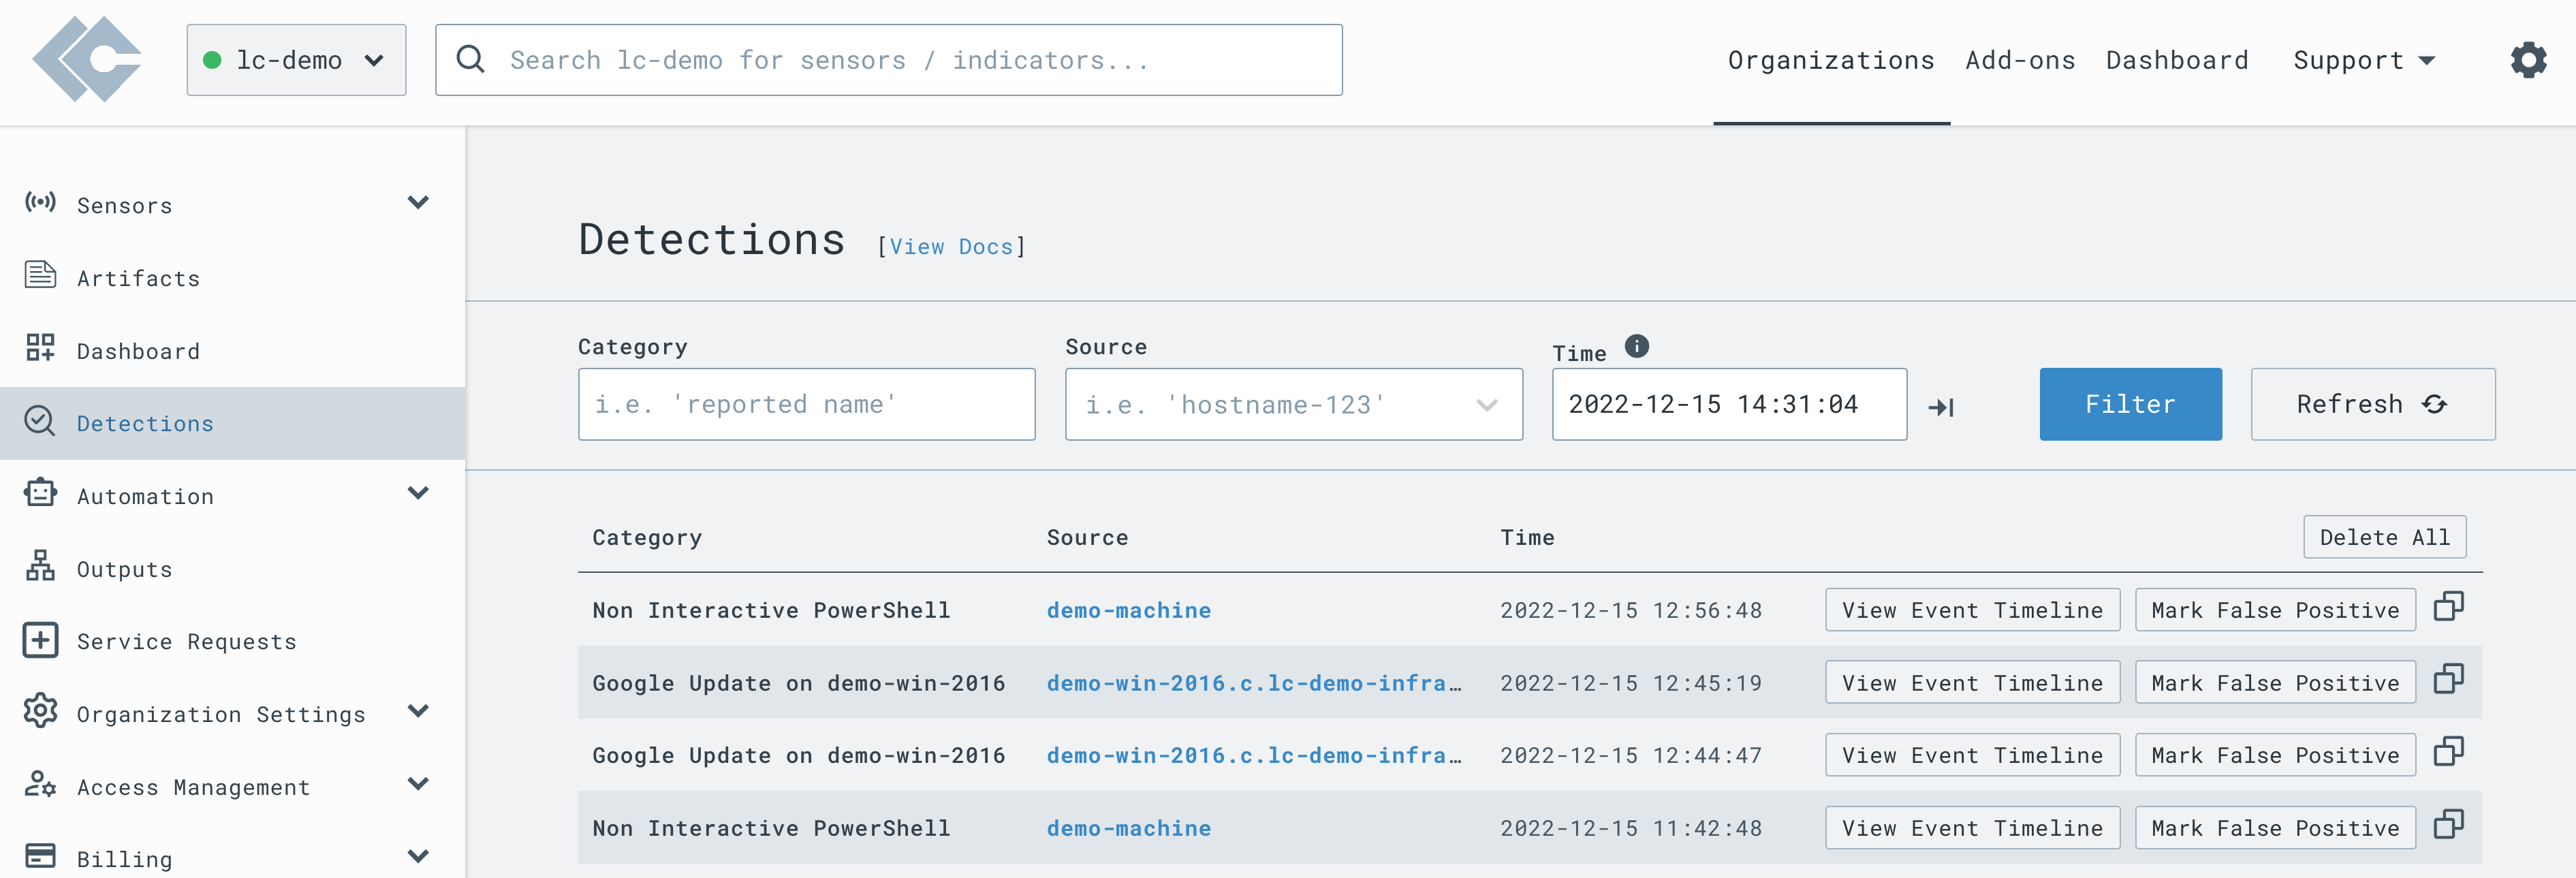The image size is (2576, 878).
Task: Click the LimaCharlie logo icon
Action: click(x=88, y=60)
